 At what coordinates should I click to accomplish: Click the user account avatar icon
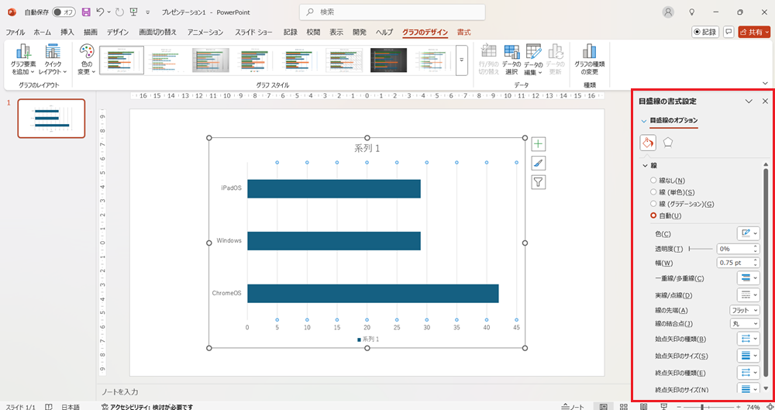(668, 12)
